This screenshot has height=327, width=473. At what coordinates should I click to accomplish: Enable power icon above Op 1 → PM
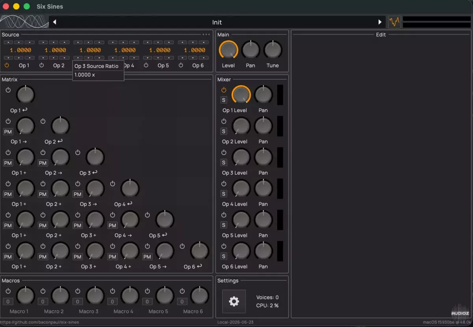pyautogui.click(x=8, y=121)
